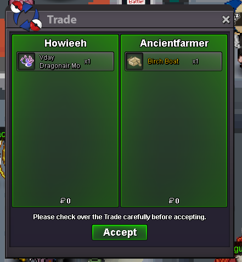This screenshot has width=242, height=262.
Task: Click the Birch Boat item name
Action: 163,61
